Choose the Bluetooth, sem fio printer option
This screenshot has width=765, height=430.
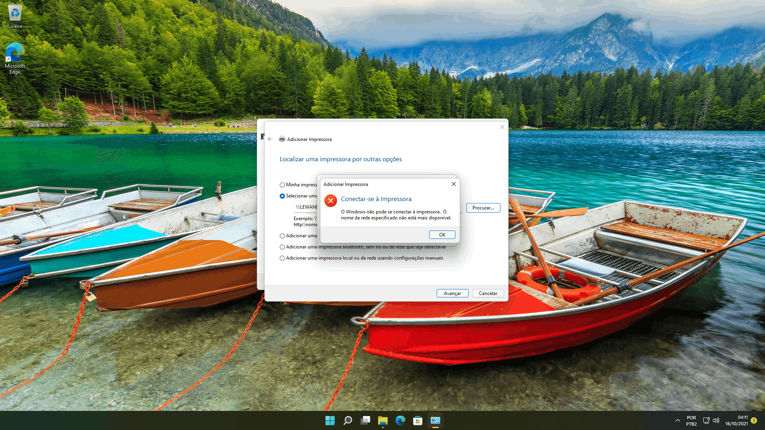(x=282, y=247)
